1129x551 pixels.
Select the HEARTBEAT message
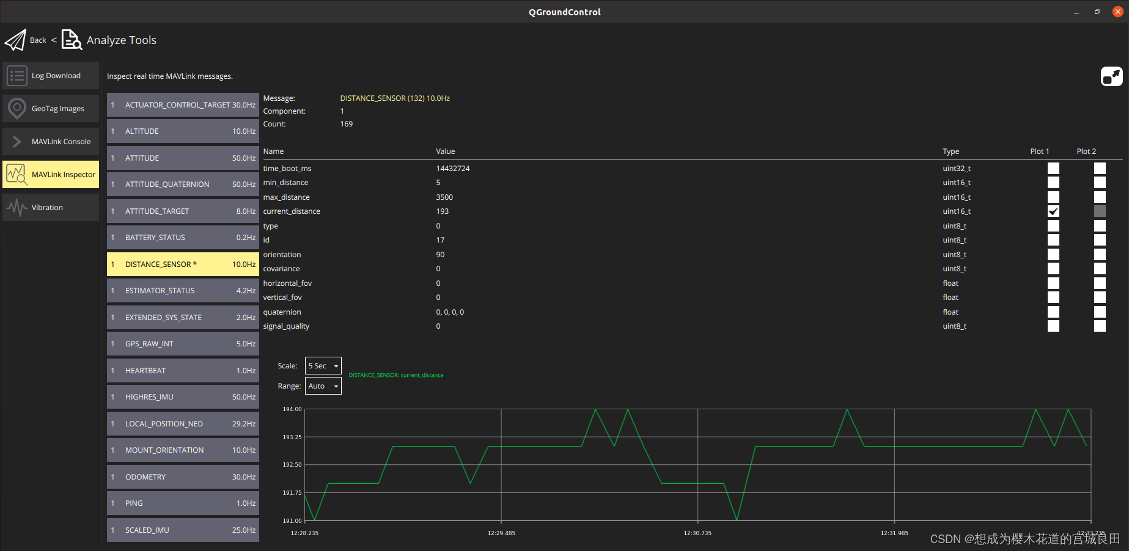183,371
